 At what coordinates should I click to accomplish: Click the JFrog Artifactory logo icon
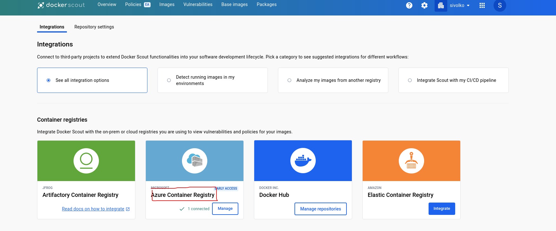(x=86, y=161)
